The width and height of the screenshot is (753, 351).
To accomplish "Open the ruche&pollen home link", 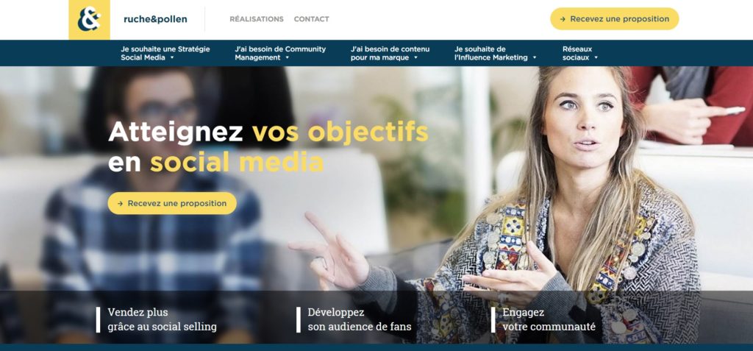I will (155, 19).
